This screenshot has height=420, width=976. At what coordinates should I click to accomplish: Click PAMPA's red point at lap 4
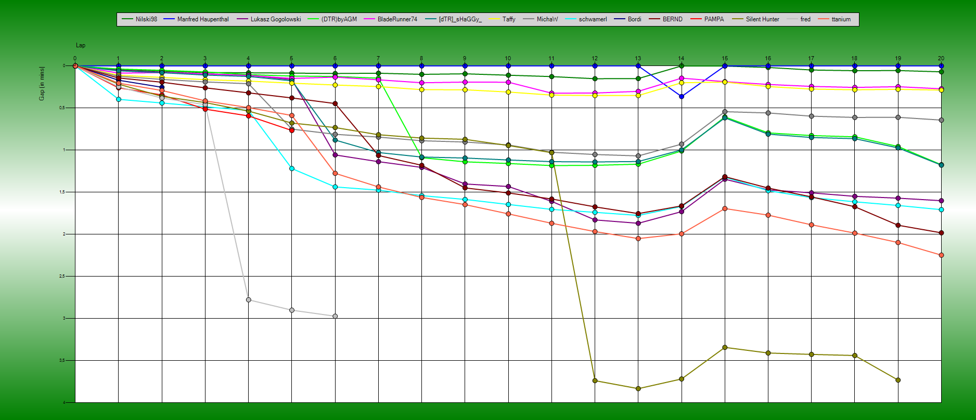(249, 116)
